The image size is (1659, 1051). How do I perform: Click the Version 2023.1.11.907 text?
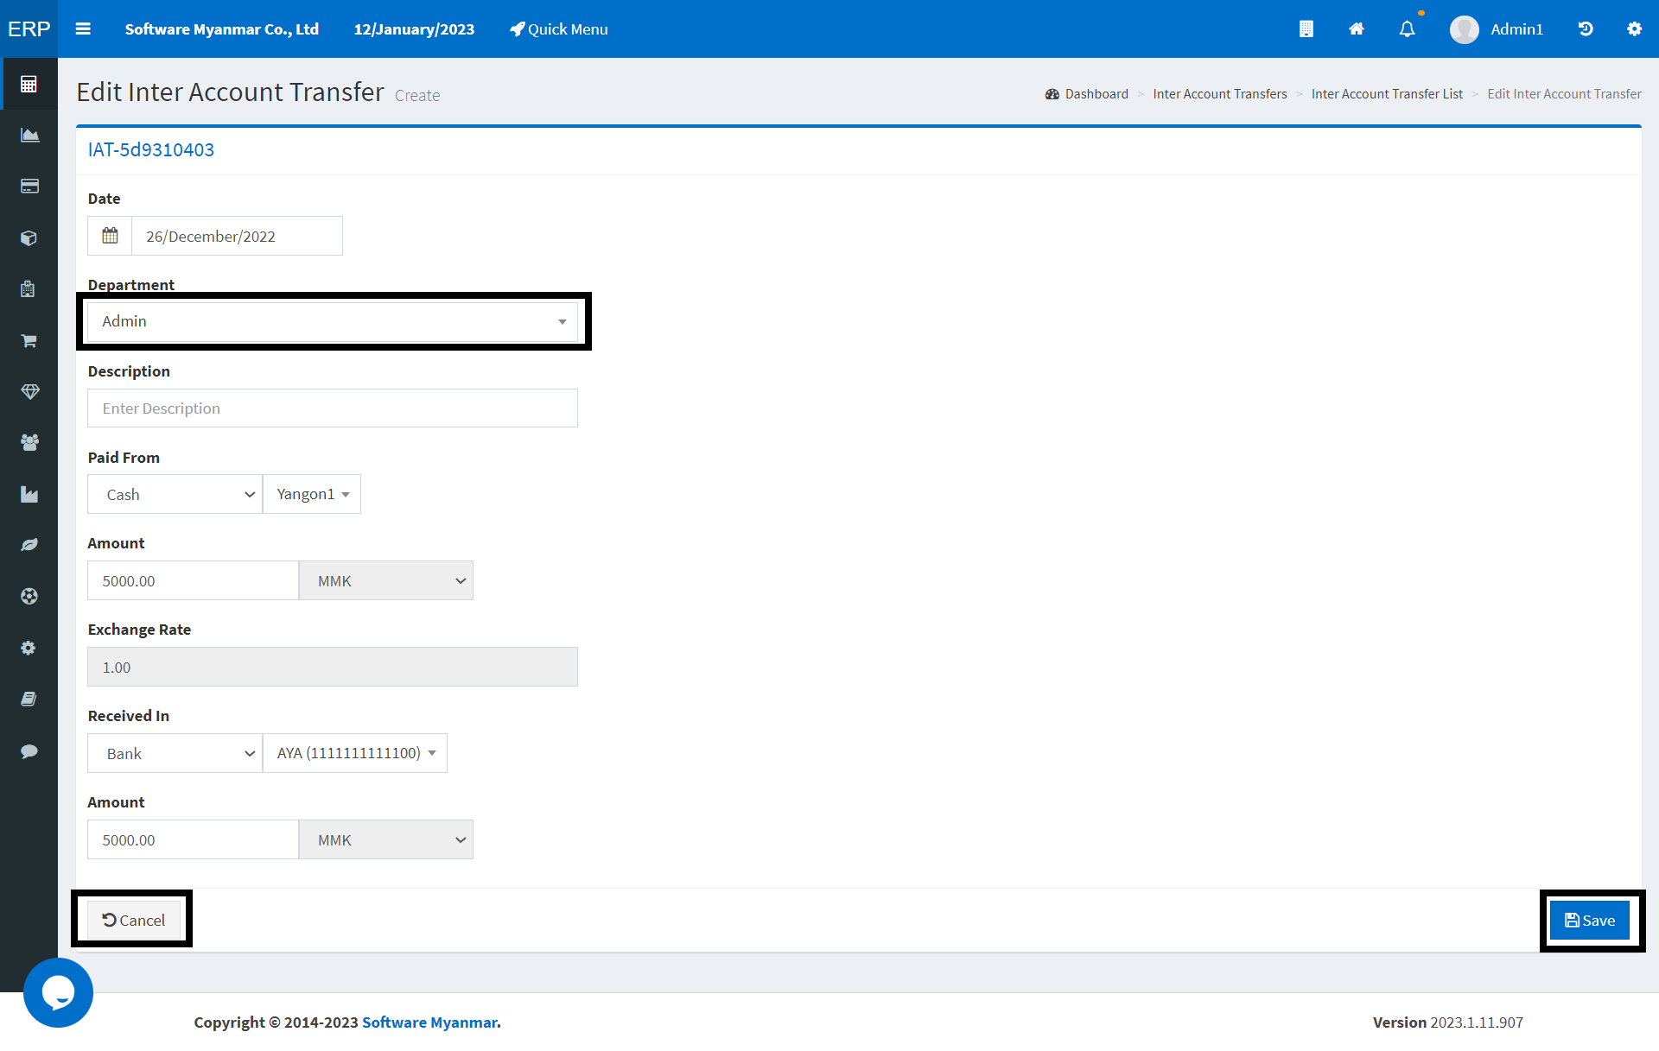point(1448,1022)
